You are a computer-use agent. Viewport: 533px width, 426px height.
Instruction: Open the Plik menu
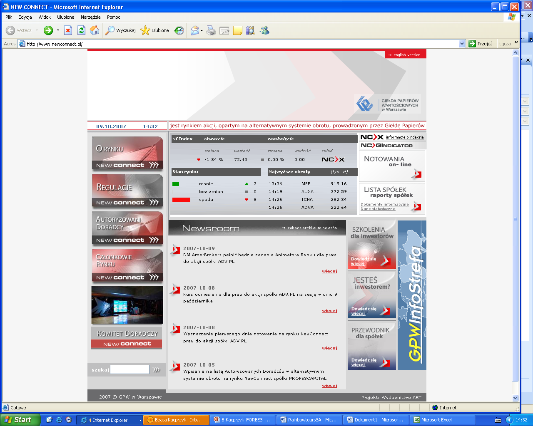tap(9, 17)
